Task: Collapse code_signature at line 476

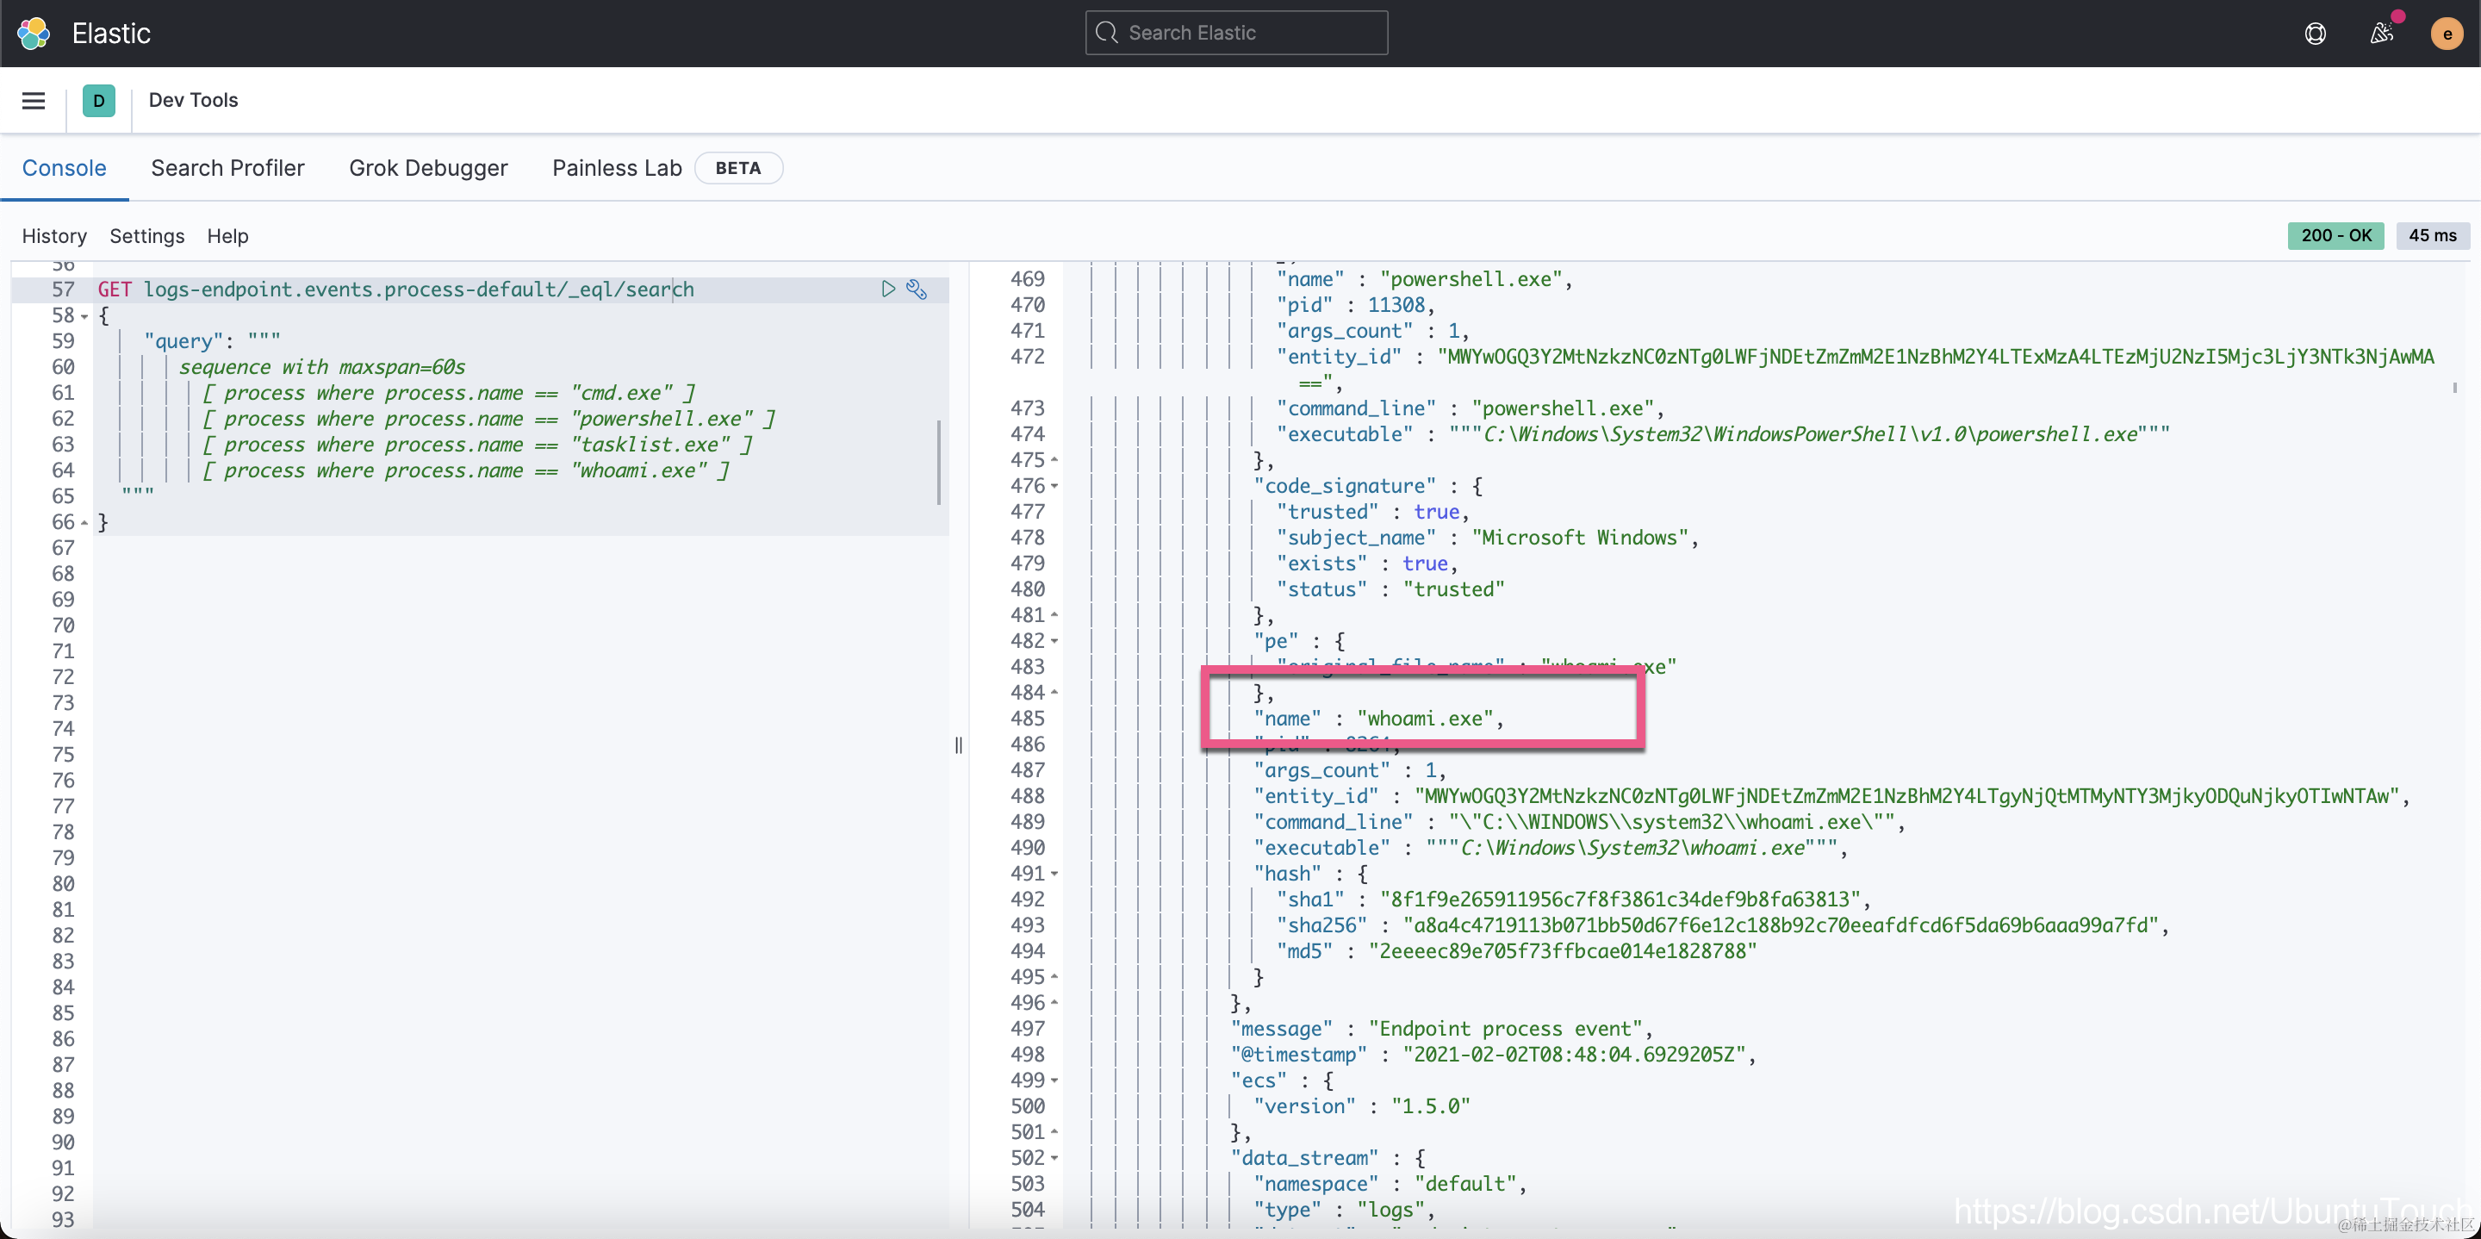Action: [x=1054, y=486]
